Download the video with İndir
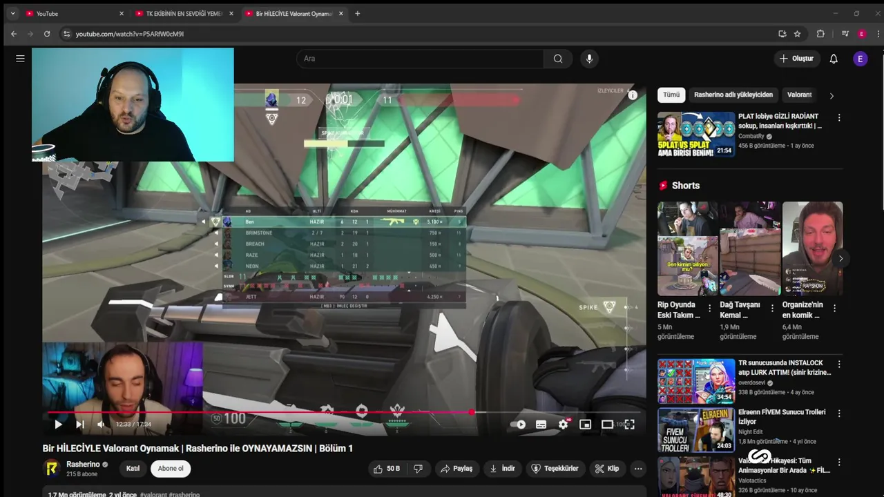The height and width of the screenshot is (497, 884). click(x=502, y=469)
